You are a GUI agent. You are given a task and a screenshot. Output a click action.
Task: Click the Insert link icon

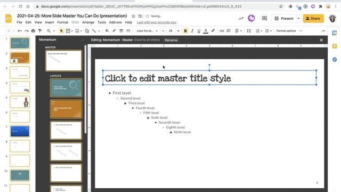pyautogui.click(x=222, y=31)
